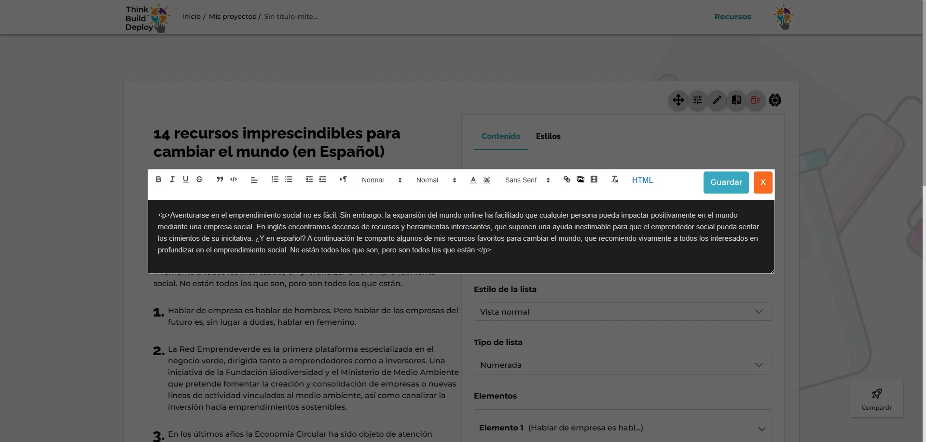
Task: Click the edit pencil icon
Action: [x=717, y=100]
